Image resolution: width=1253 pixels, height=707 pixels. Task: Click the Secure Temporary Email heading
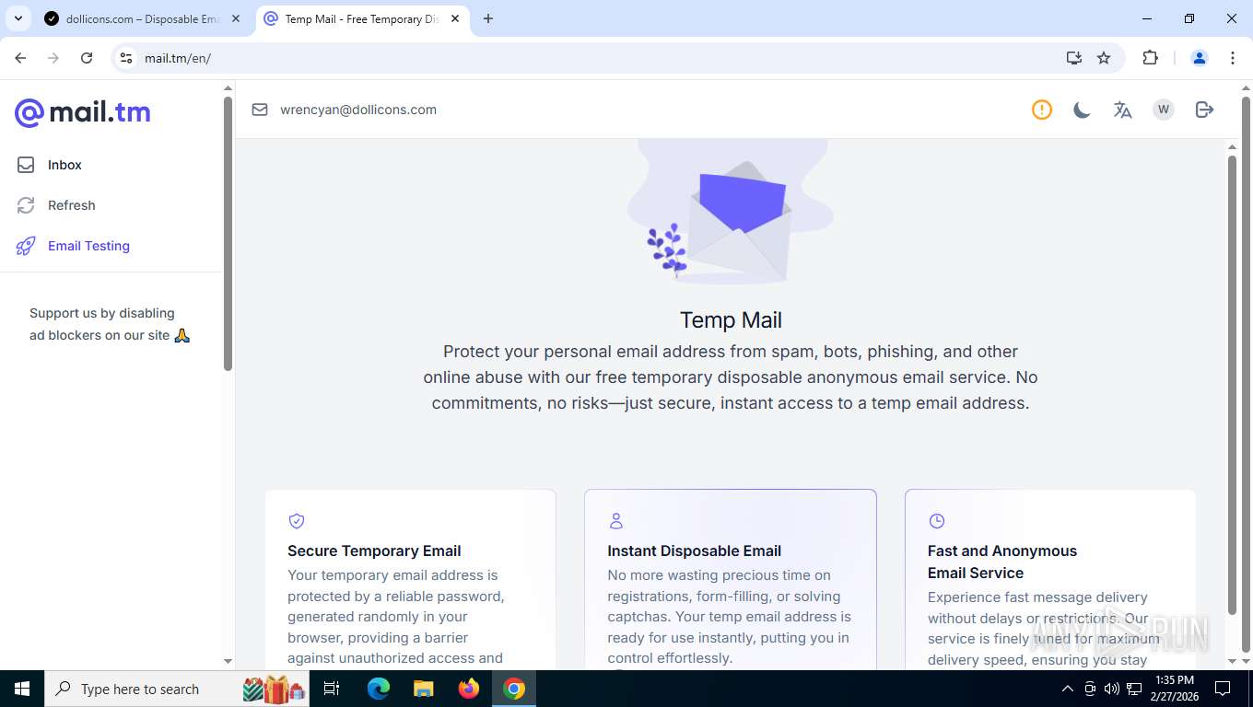tap(374, 551)
